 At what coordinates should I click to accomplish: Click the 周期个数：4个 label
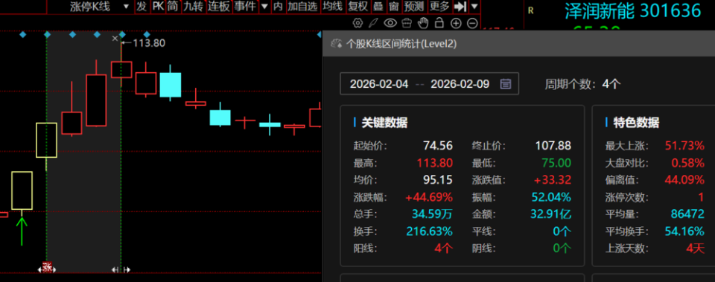point(582,84)
